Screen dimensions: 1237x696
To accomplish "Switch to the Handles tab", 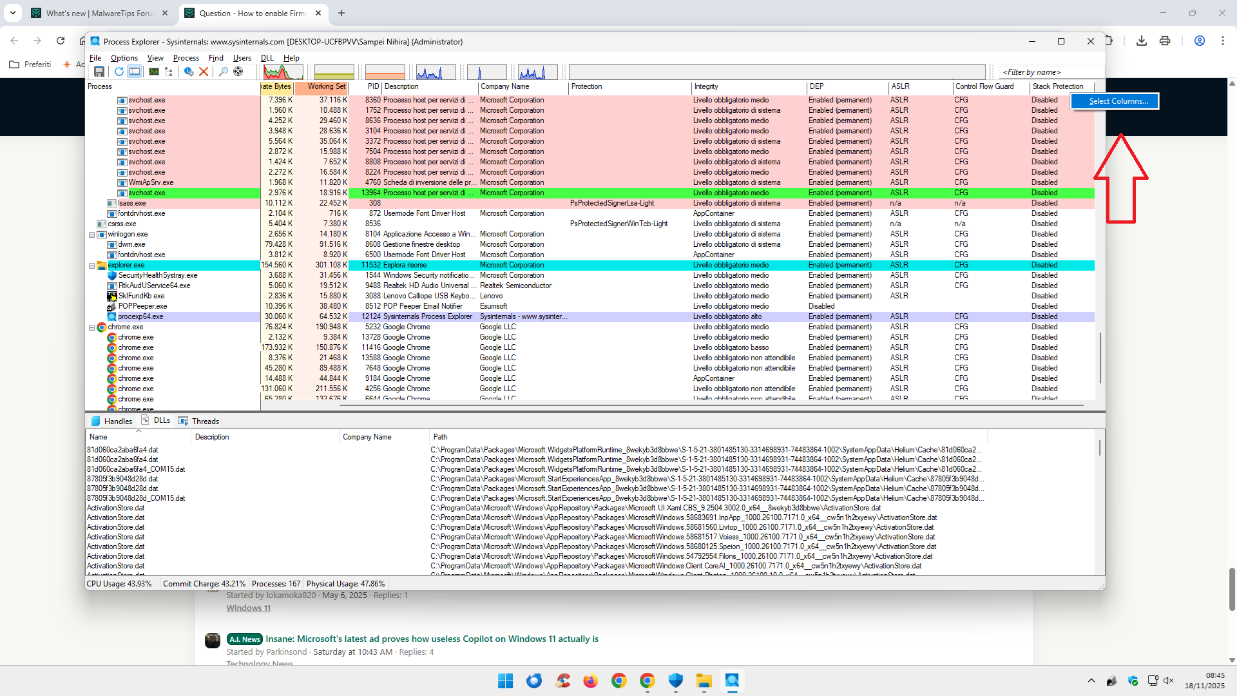I will coord(111,421).
